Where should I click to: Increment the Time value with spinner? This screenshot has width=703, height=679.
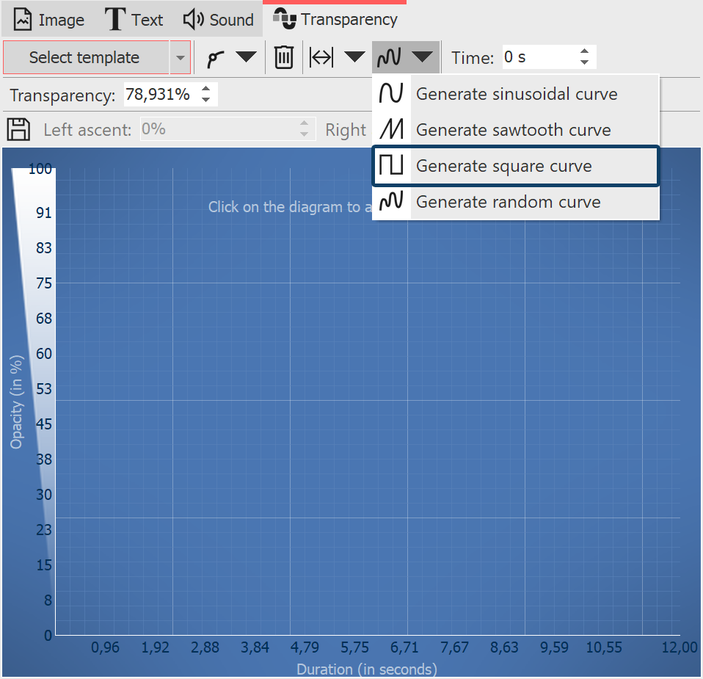coord(583,51)
